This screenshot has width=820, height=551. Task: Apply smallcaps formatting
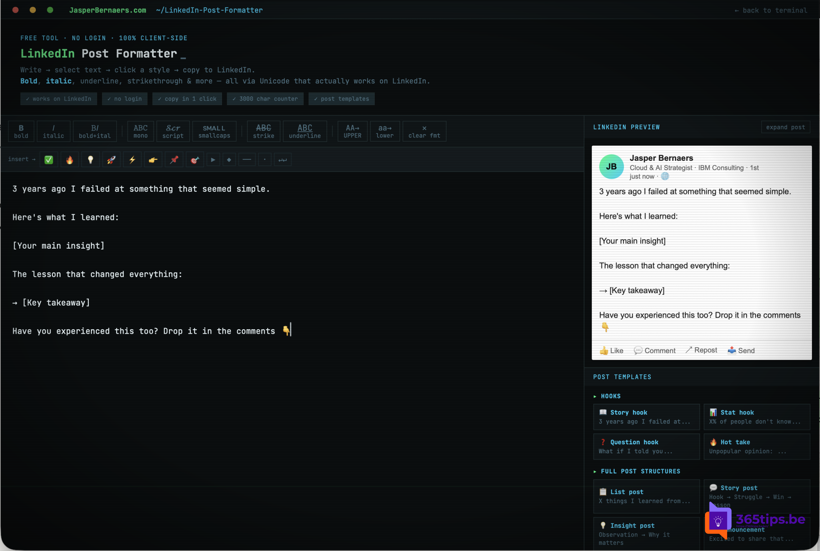214,131
